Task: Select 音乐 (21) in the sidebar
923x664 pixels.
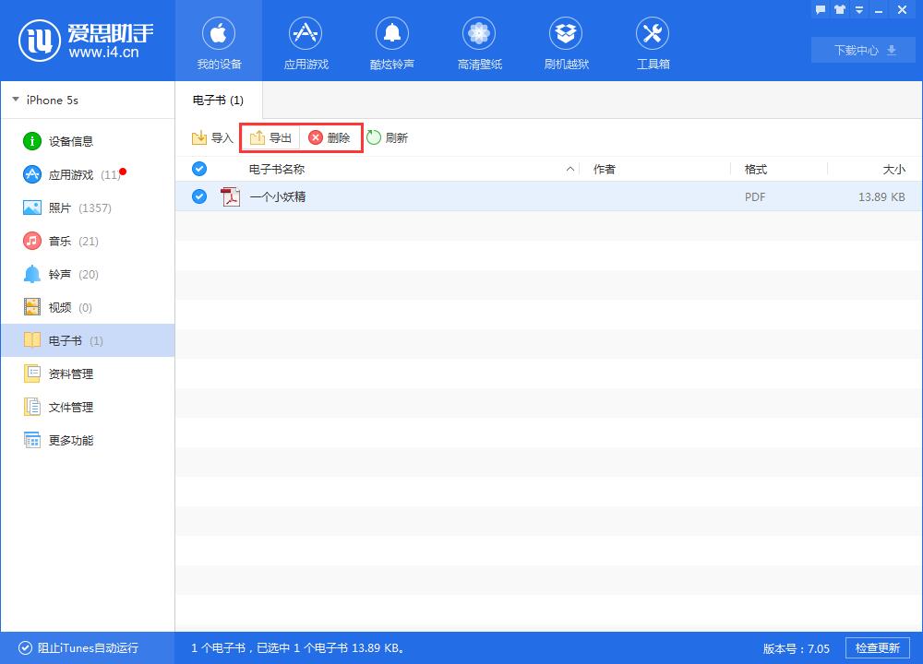Action: pyautogui.click(x=88, y=241)
